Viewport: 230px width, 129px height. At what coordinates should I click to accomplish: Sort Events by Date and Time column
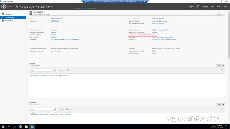[x=63, y=75]
